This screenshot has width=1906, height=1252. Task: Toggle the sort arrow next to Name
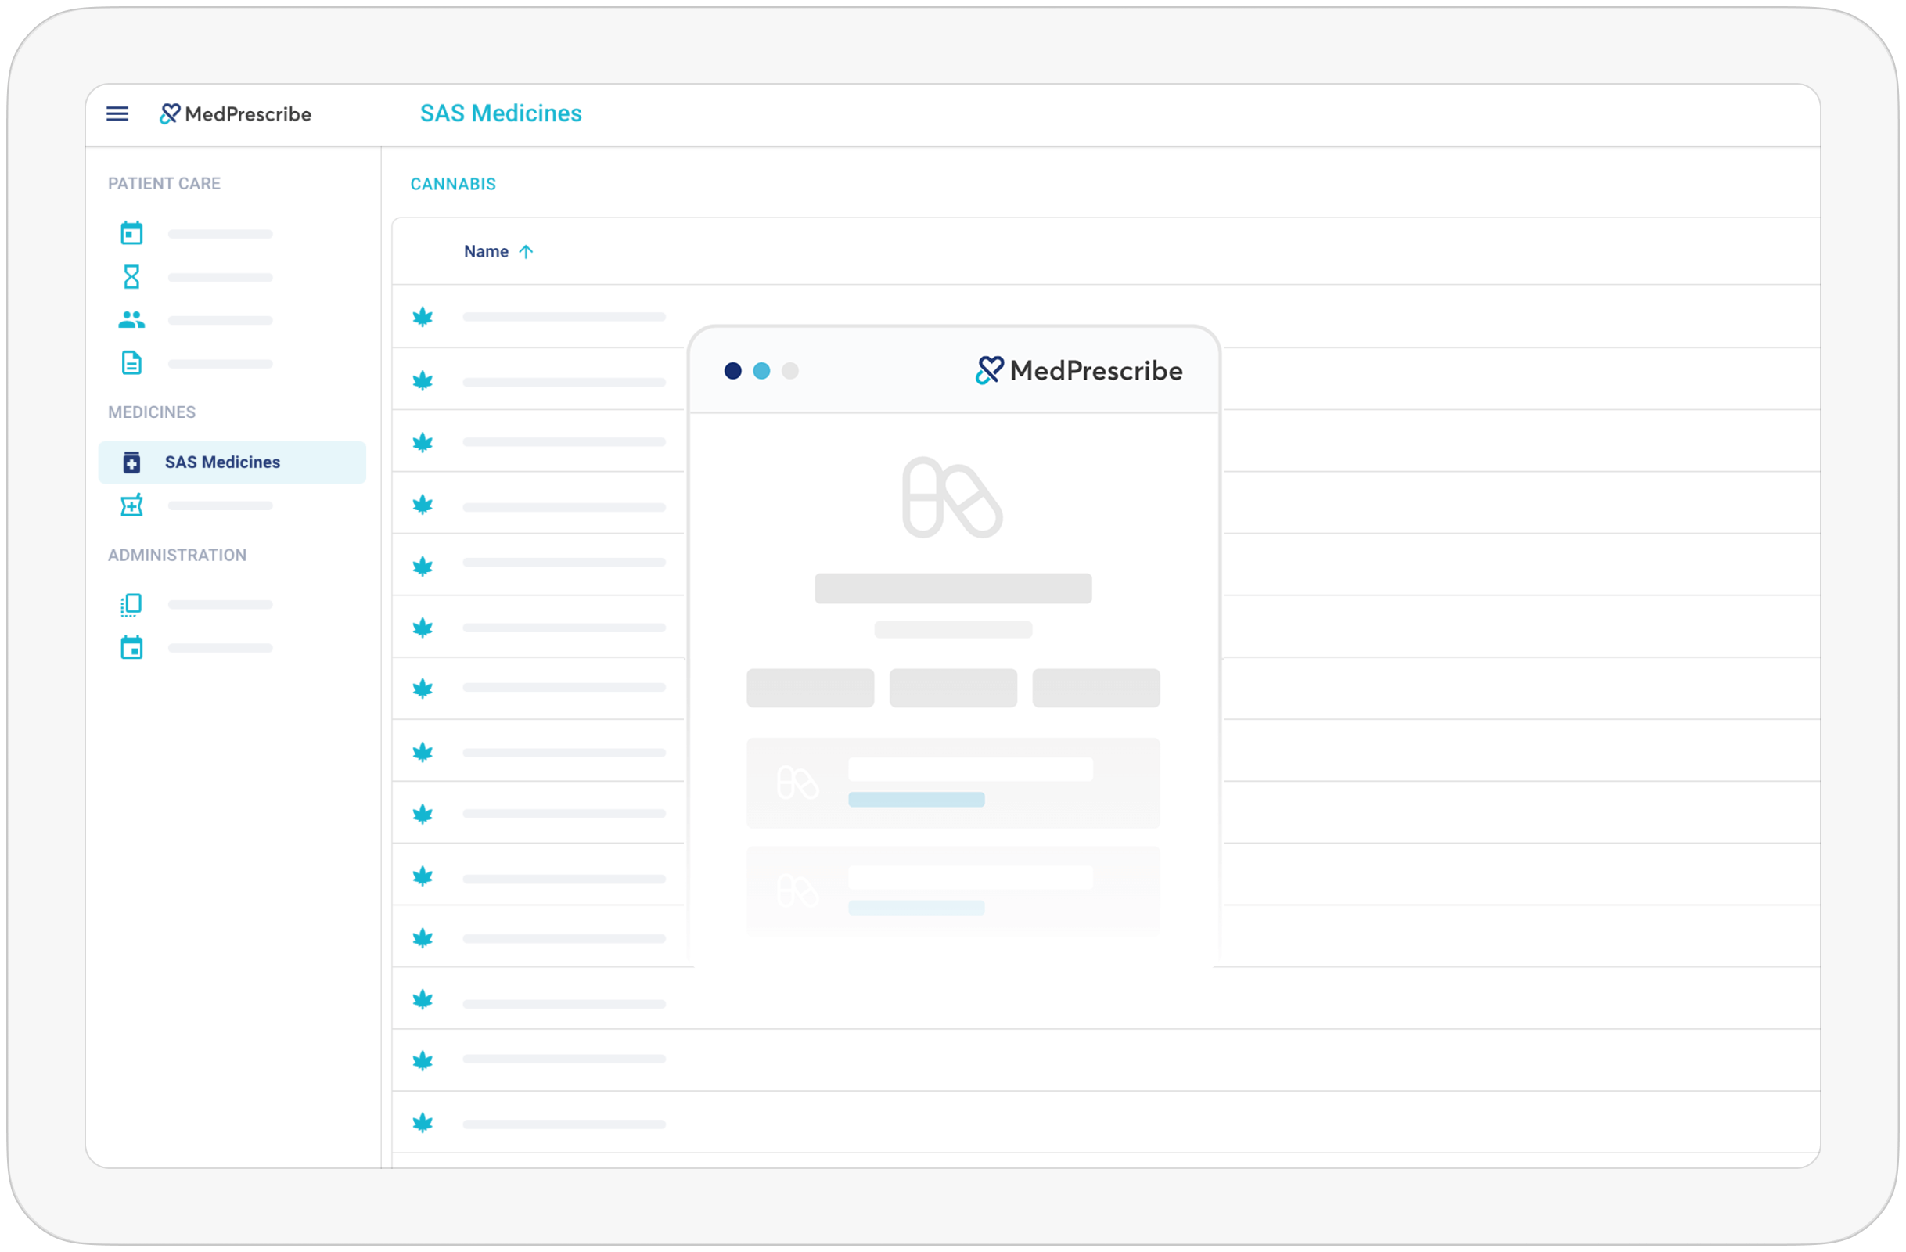coord(526,251)
